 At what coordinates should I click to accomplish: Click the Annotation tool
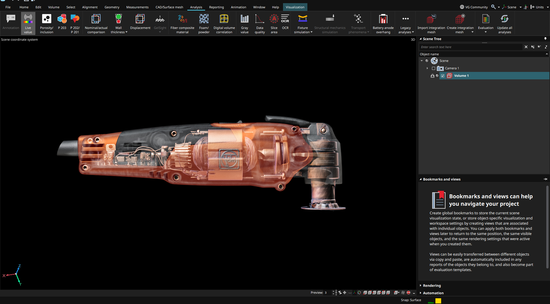coord(11,22)
